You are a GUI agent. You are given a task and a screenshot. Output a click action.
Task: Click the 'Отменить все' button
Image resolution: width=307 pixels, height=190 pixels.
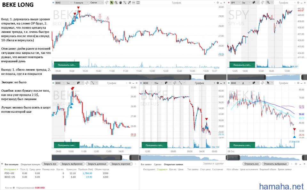pos(251,164)
